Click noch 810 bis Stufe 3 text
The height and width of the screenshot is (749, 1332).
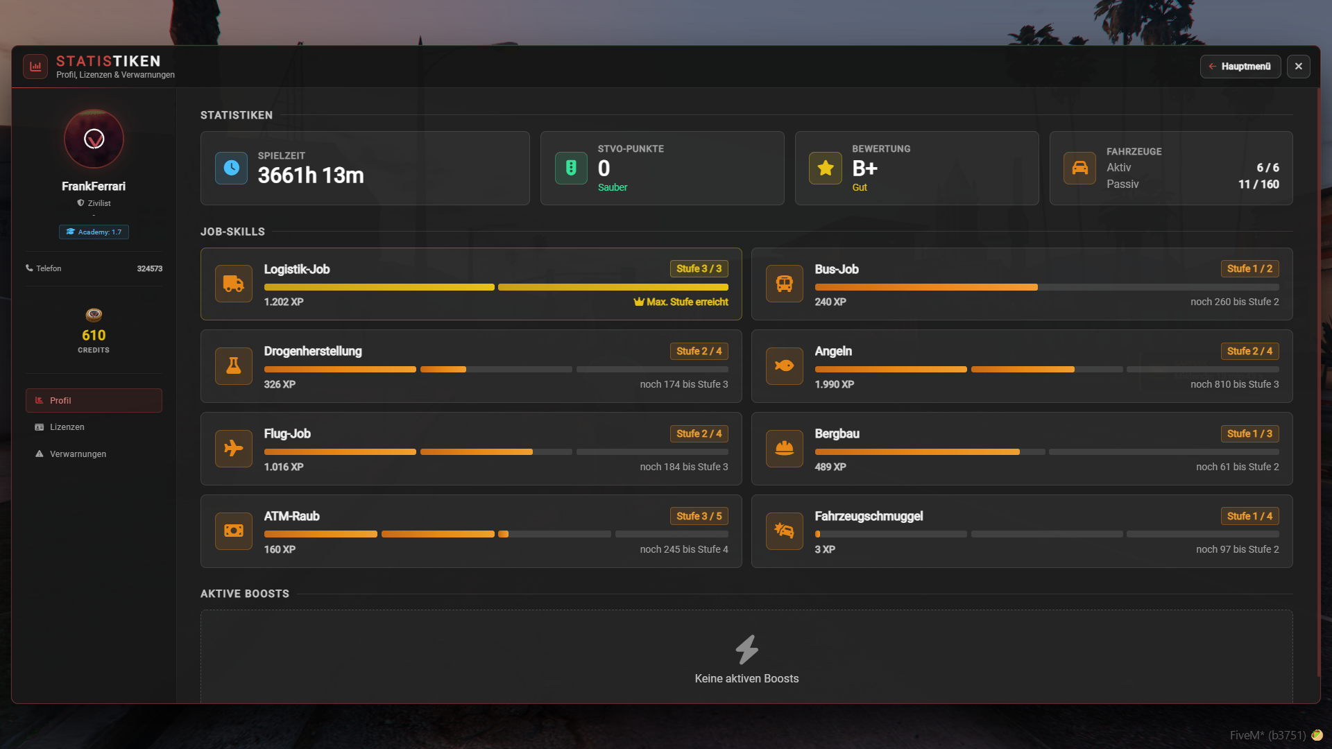click(x=1235, y=385)
